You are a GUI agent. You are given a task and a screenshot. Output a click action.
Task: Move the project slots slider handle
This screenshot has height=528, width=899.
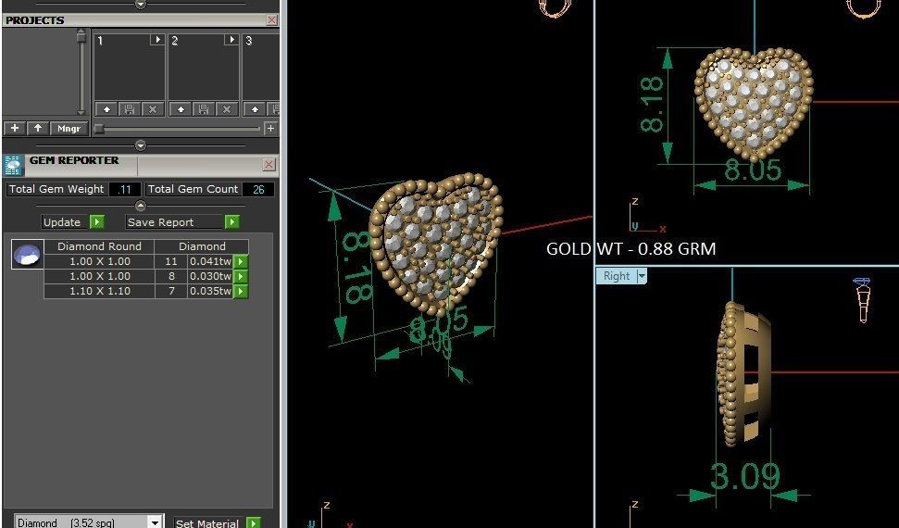tap(99, 129)
